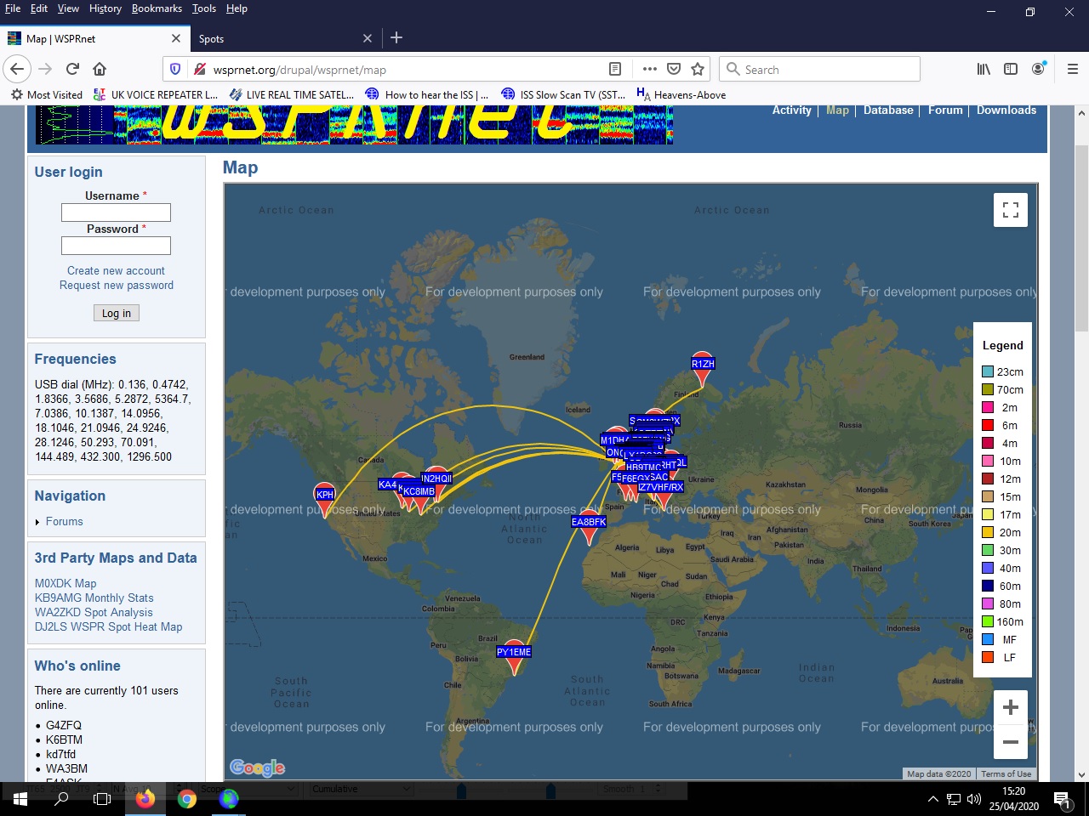
Task: Open the Database page link
Action: coord(887,110)
